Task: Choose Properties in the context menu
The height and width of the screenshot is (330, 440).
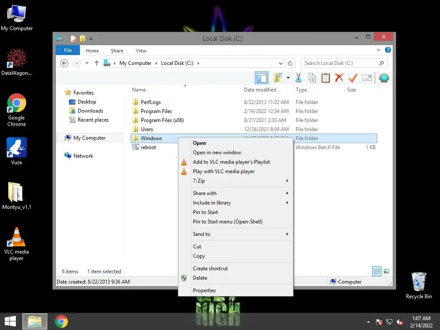Action: point(236,290)
